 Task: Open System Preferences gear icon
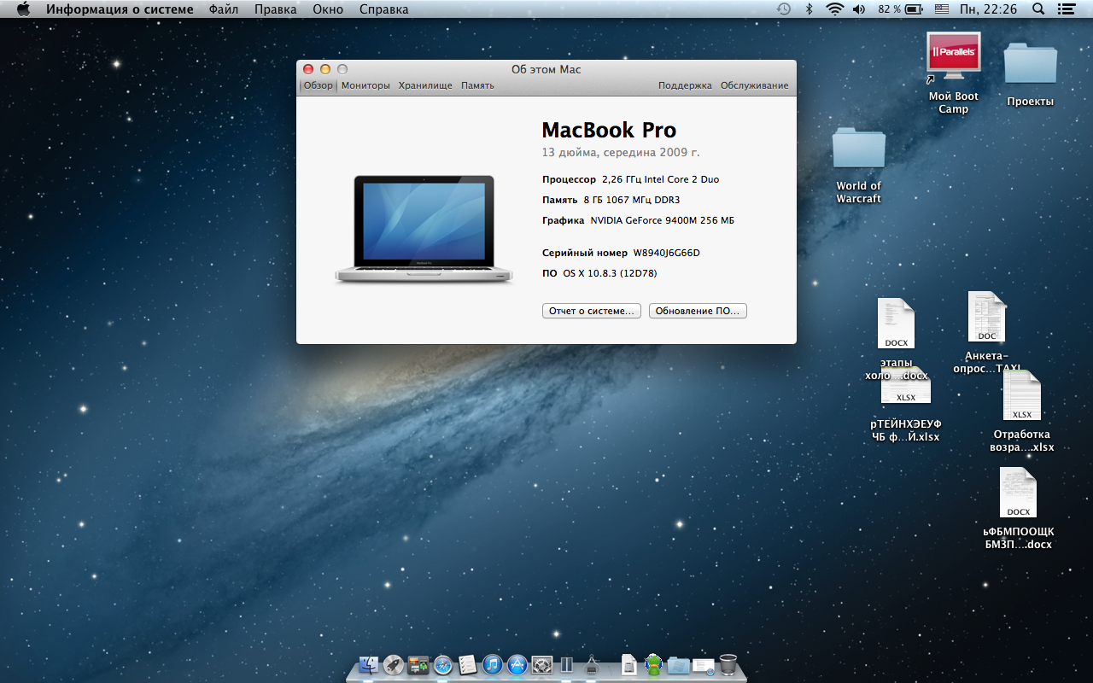541,665
